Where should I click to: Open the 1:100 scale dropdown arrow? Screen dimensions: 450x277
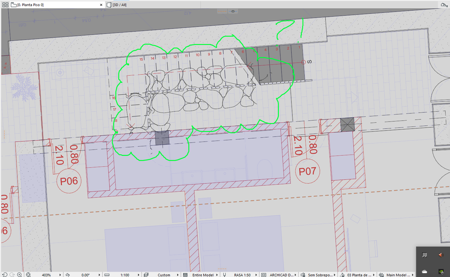point(138,275)
